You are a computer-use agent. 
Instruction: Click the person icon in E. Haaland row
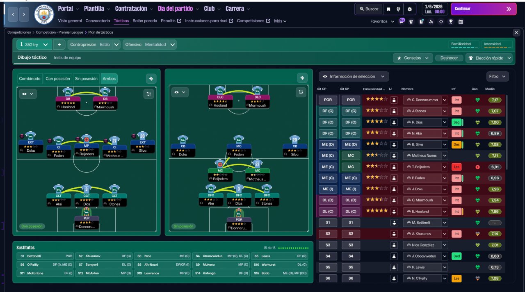[395, 212]
